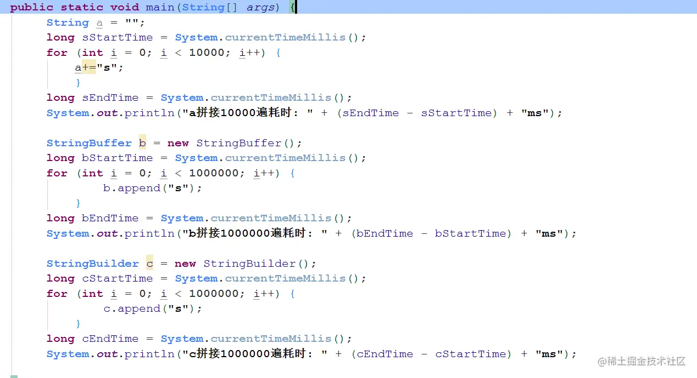Screen dimensions: 697x378
Task: Click the "StringBuilder" type before variable c
Action: 93,264
